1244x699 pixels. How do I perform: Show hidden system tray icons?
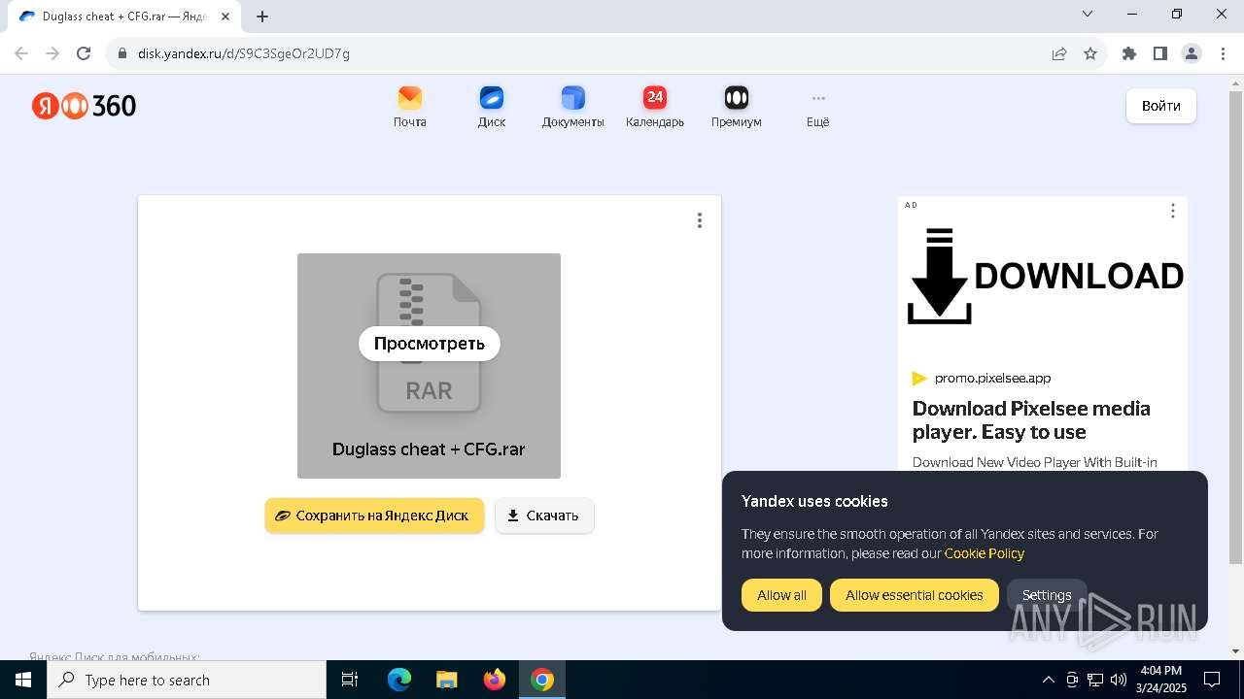(x=1048, y=680)
